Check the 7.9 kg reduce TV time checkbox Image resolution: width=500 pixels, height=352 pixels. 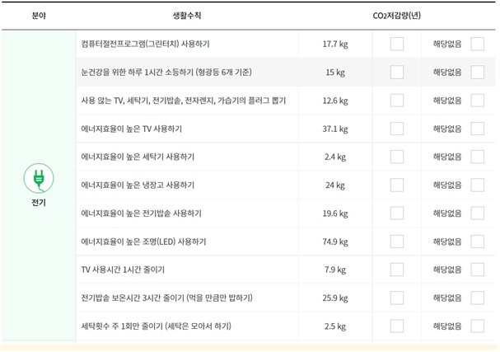(x=397, y=270)
